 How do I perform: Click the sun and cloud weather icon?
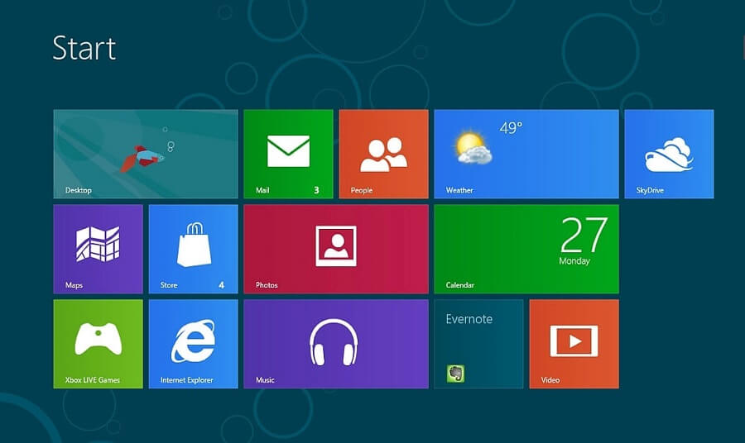pyautogui.click(x=473, y=147)
